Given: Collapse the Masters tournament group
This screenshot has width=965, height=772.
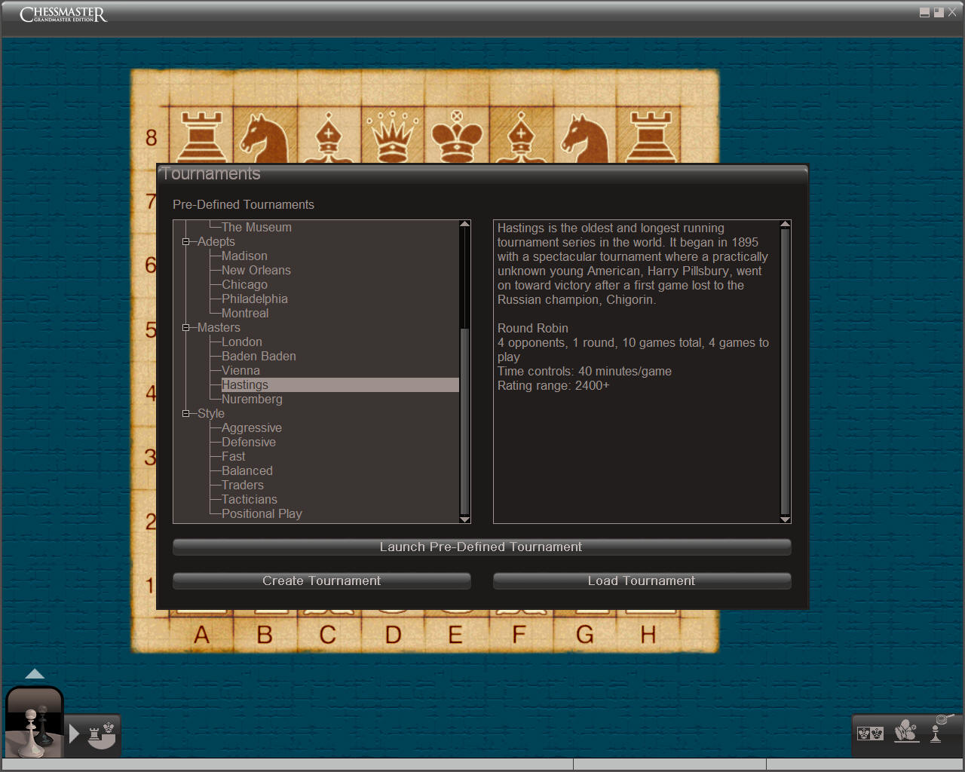Looking at the screenshot, I should pos(185,328).
